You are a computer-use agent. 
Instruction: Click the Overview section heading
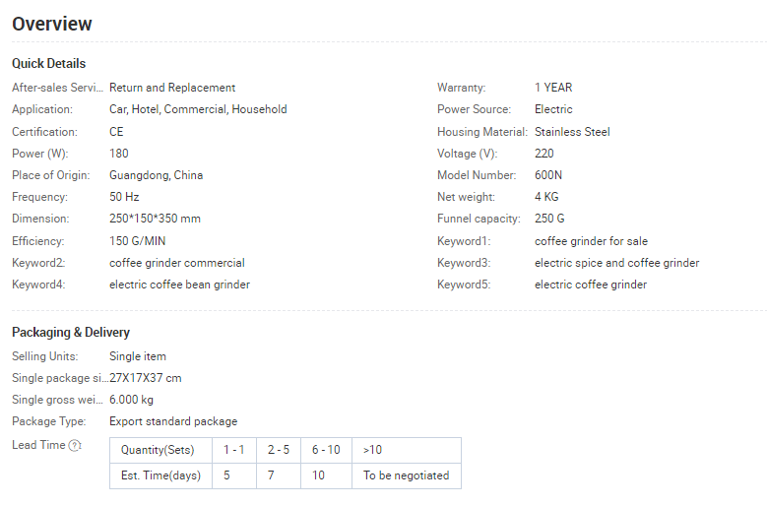point(52,24)
